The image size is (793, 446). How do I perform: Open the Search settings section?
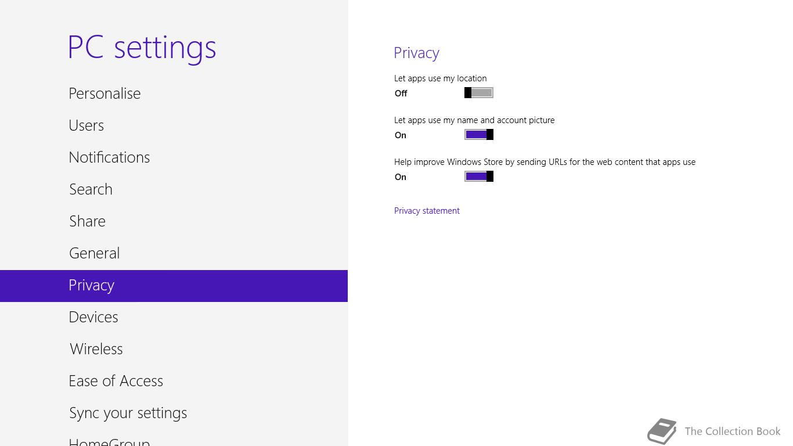click(x=174, y=190)
